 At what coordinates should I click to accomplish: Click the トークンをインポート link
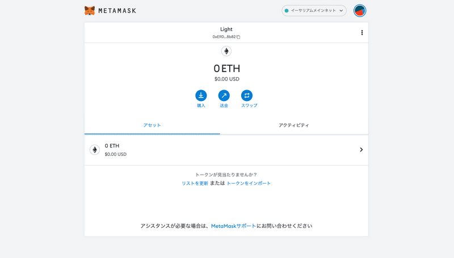coord(249,183)
